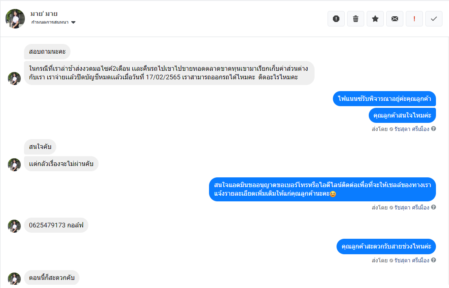This screenshot has height=288, width=449.
Task: Mark conversation as spam using octagon icon
Action: click(336, 19)
